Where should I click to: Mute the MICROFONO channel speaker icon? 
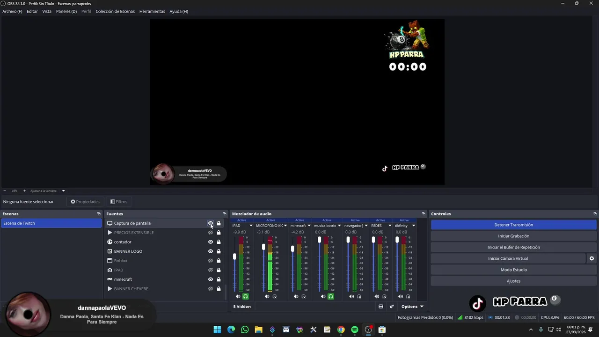(x=267, y=296)
